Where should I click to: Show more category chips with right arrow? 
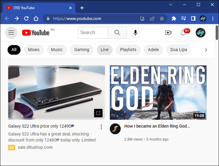tap(206, 50)
